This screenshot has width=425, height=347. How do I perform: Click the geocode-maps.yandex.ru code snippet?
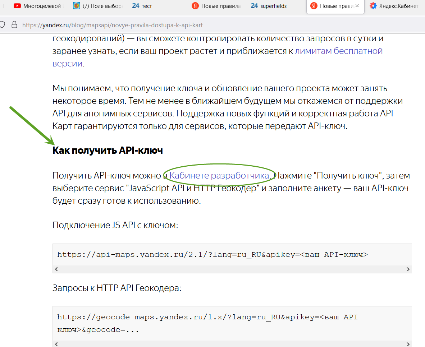coord(210,323)
